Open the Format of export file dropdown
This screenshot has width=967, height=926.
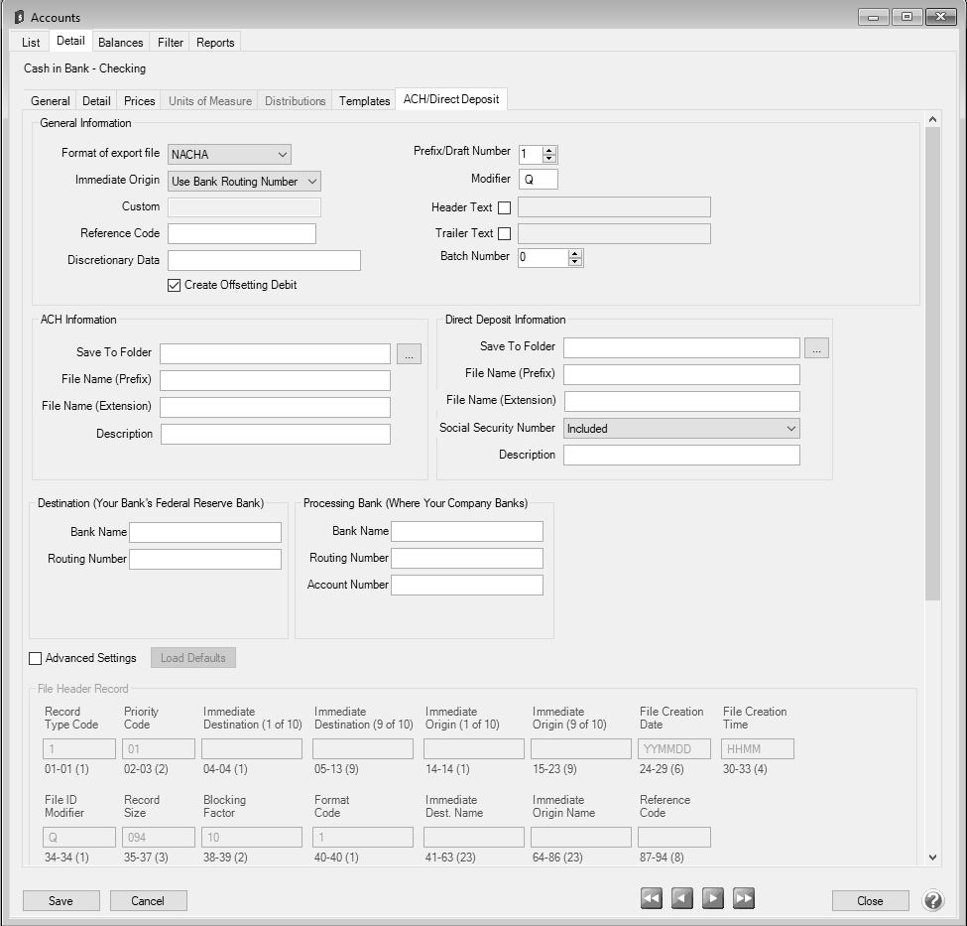coord(230,155)
